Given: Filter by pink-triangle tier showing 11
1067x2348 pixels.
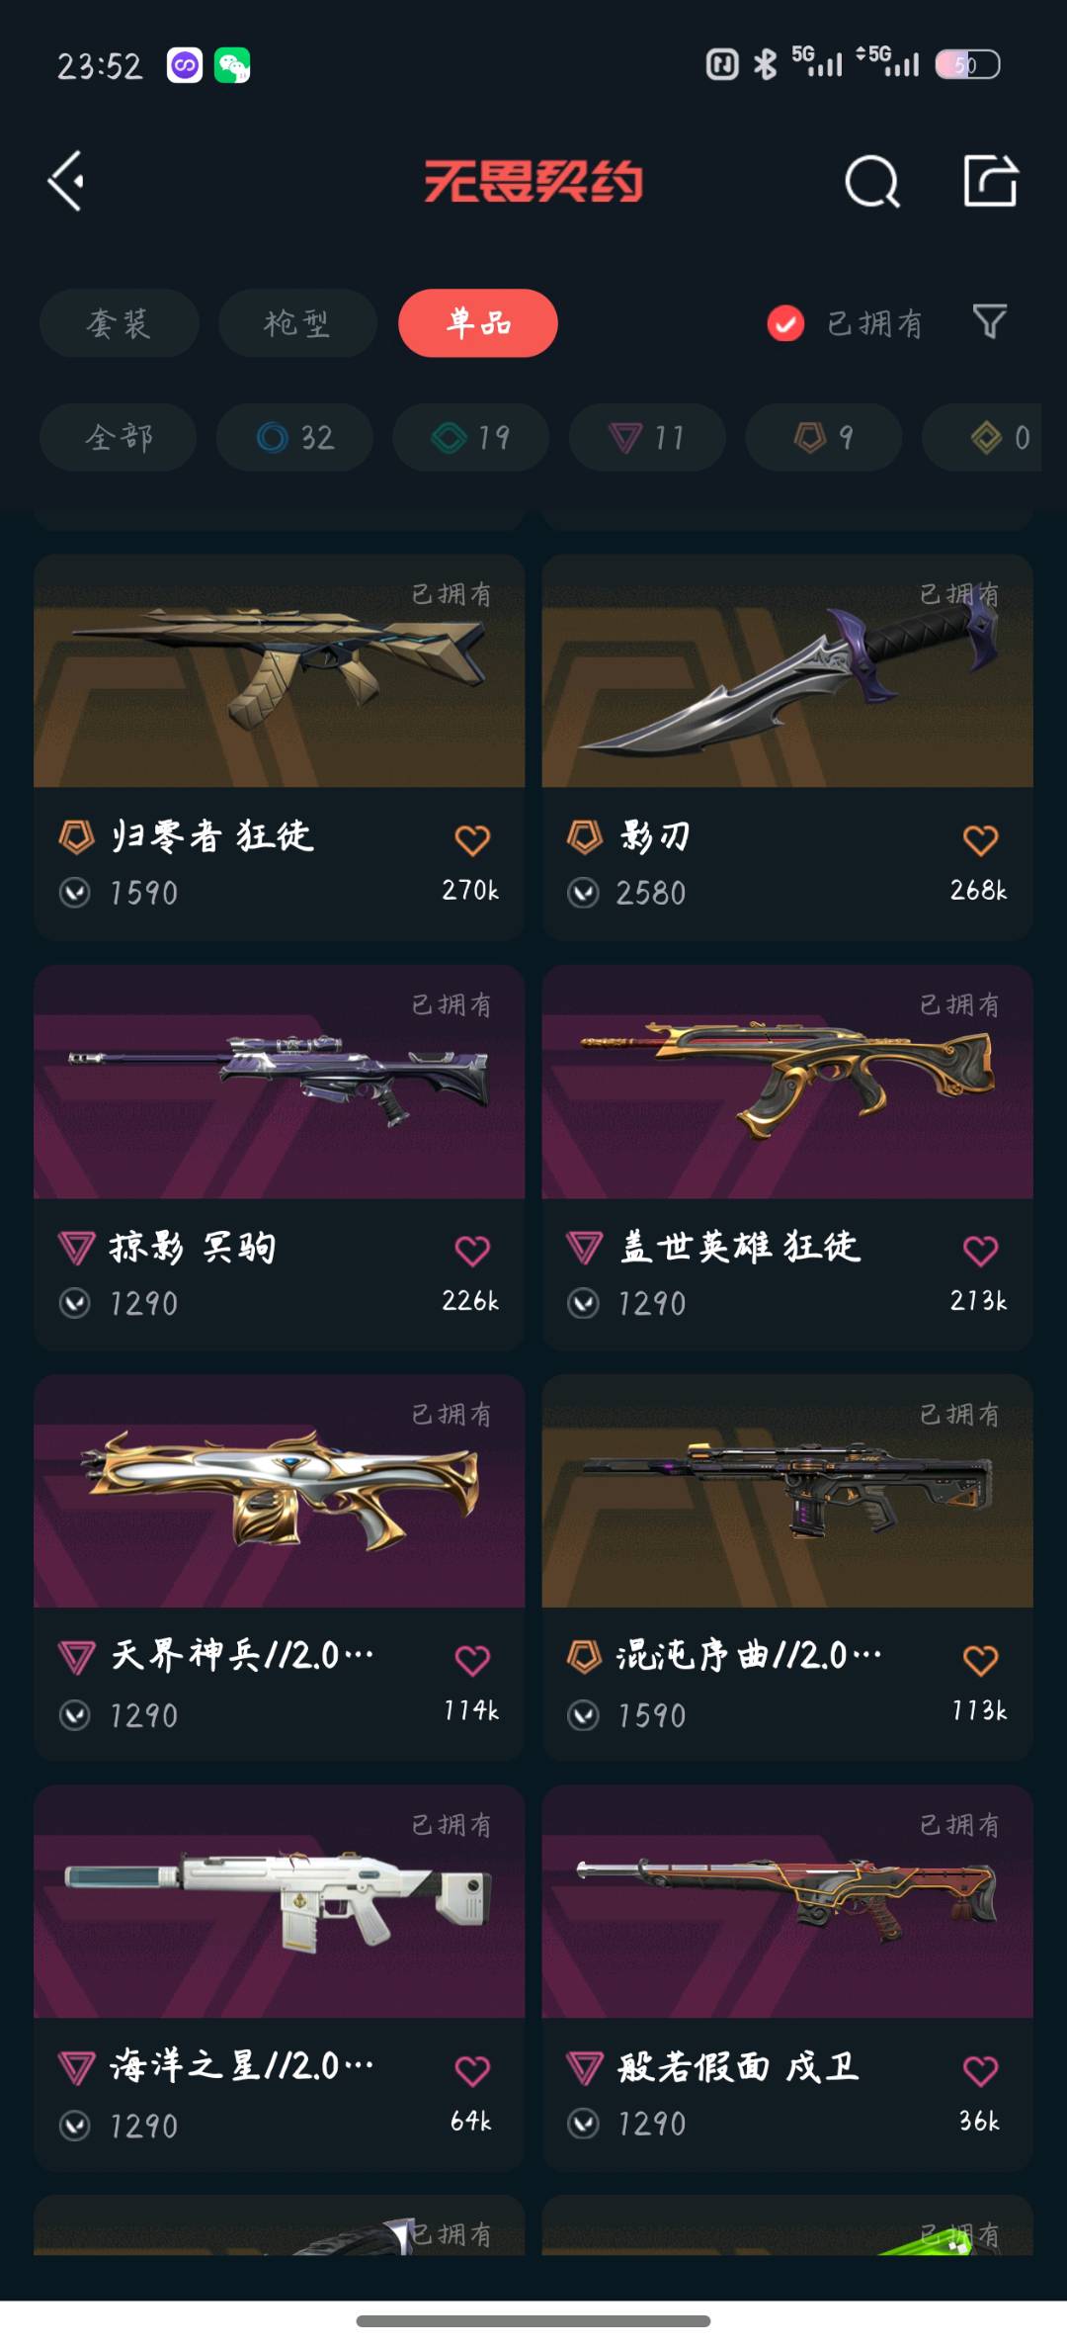Looking at the screenshot, I should (x=647, y=437).
